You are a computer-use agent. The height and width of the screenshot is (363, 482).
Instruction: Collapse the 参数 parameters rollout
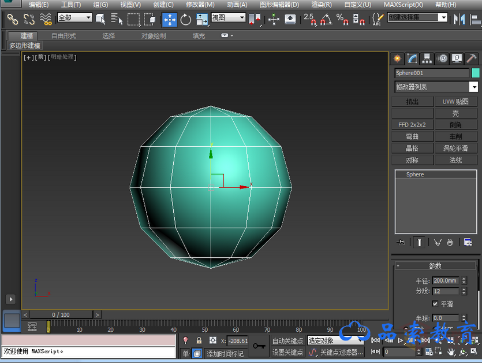click(435, 266)
